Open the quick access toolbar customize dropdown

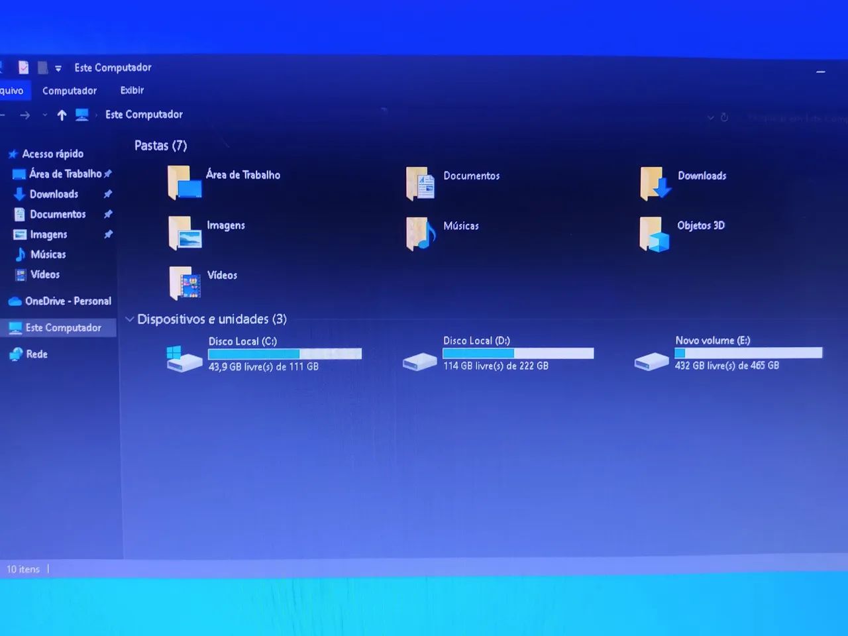pos(58,68)
